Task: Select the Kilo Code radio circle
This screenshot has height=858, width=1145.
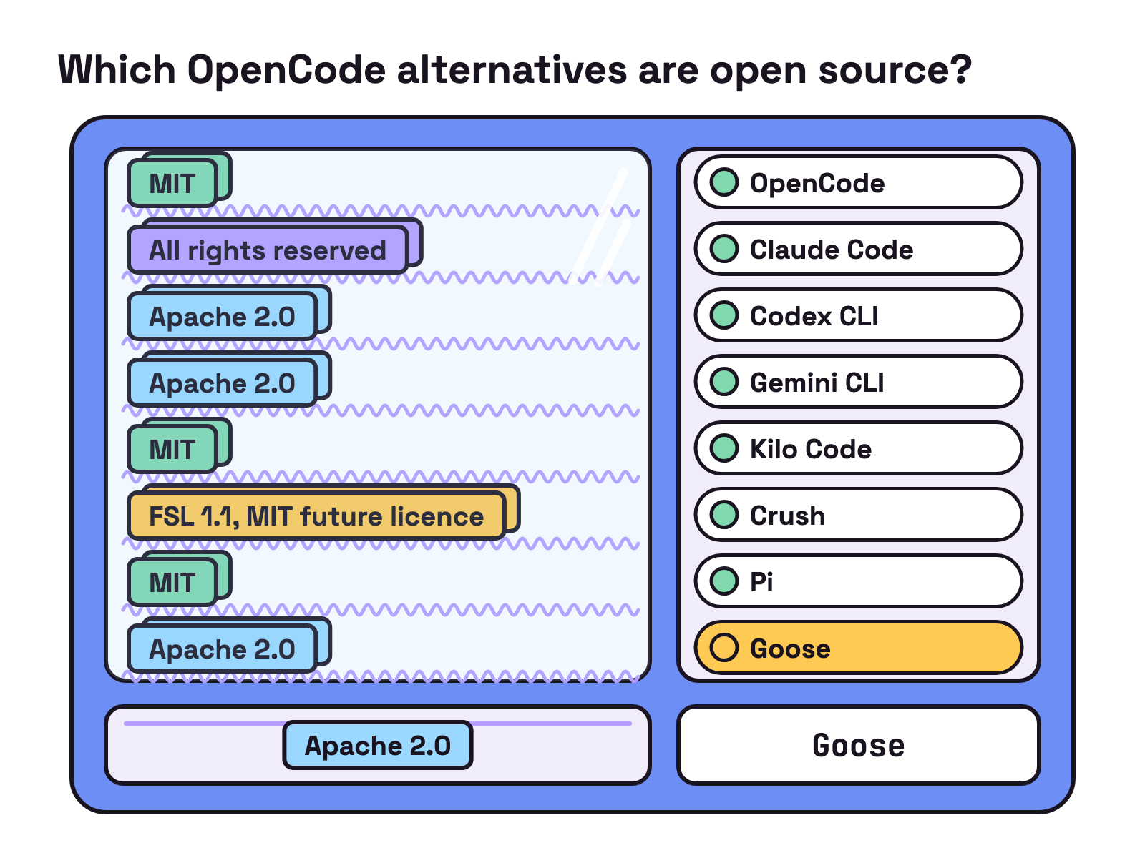Action: tap(723, 449)
